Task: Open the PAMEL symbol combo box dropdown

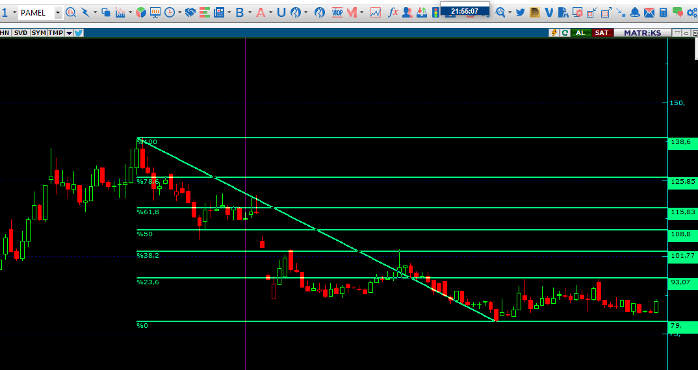Action: (58, 12)
